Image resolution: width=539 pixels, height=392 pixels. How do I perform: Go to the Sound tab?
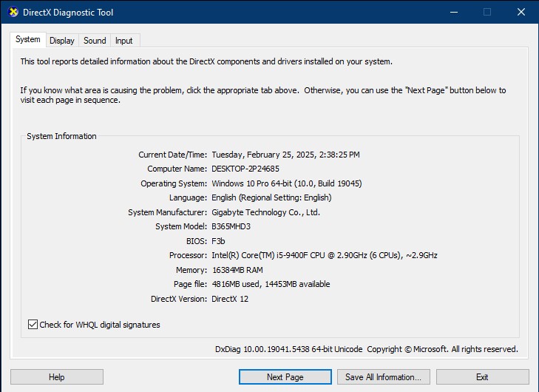tap(95, 41)
